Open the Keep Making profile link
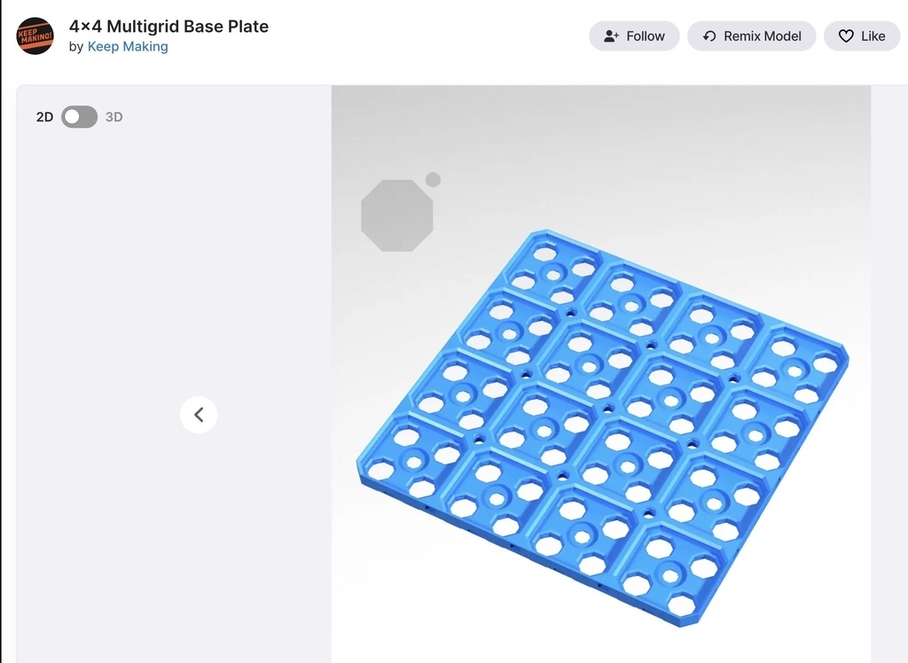908x663 pixels. [128, 46]
